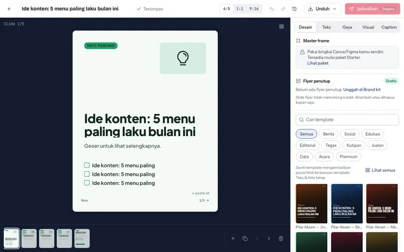Screen dimensions: 404x252
Task: Click the Jadwalkan schedule button
Action: pos(372,9)
